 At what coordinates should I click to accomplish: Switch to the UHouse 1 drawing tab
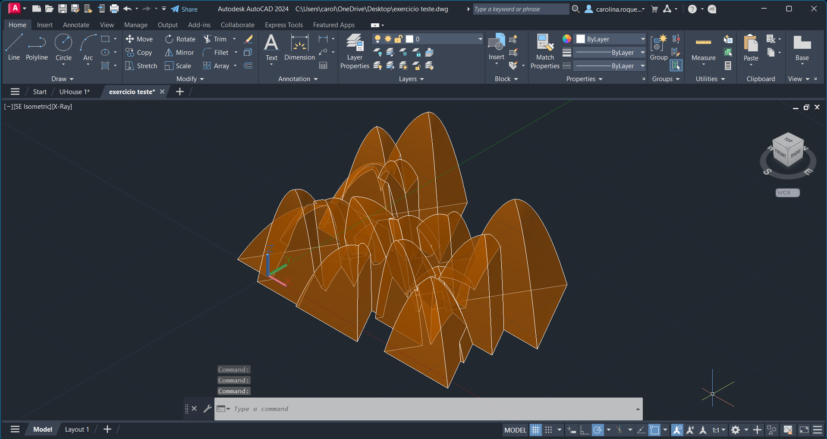pos(74,92)
